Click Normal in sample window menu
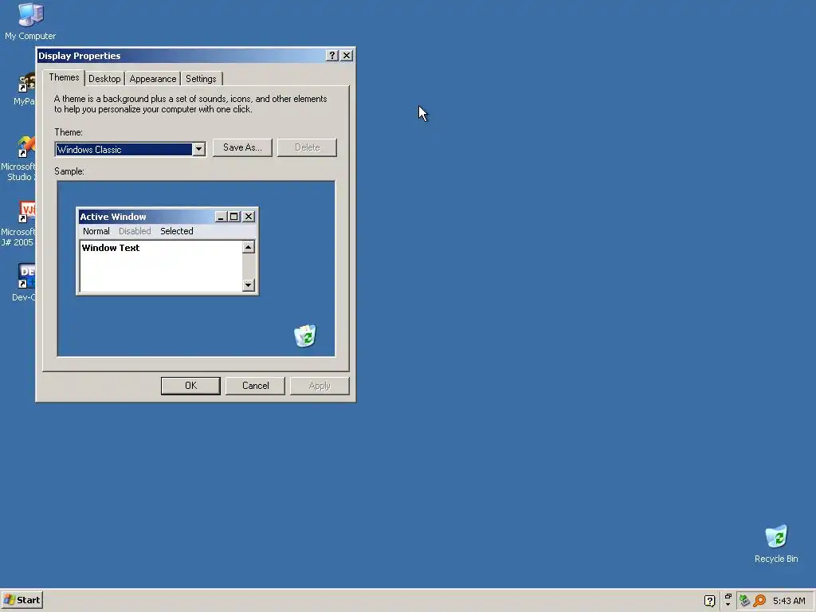The height and width of the screenshot is (612, 816). (96, 231)
